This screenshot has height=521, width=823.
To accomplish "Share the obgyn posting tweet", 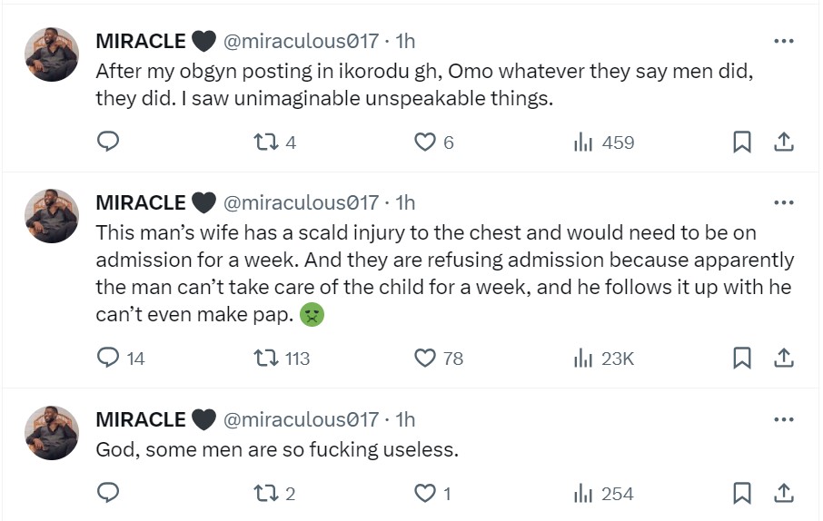I will (784, 143).
